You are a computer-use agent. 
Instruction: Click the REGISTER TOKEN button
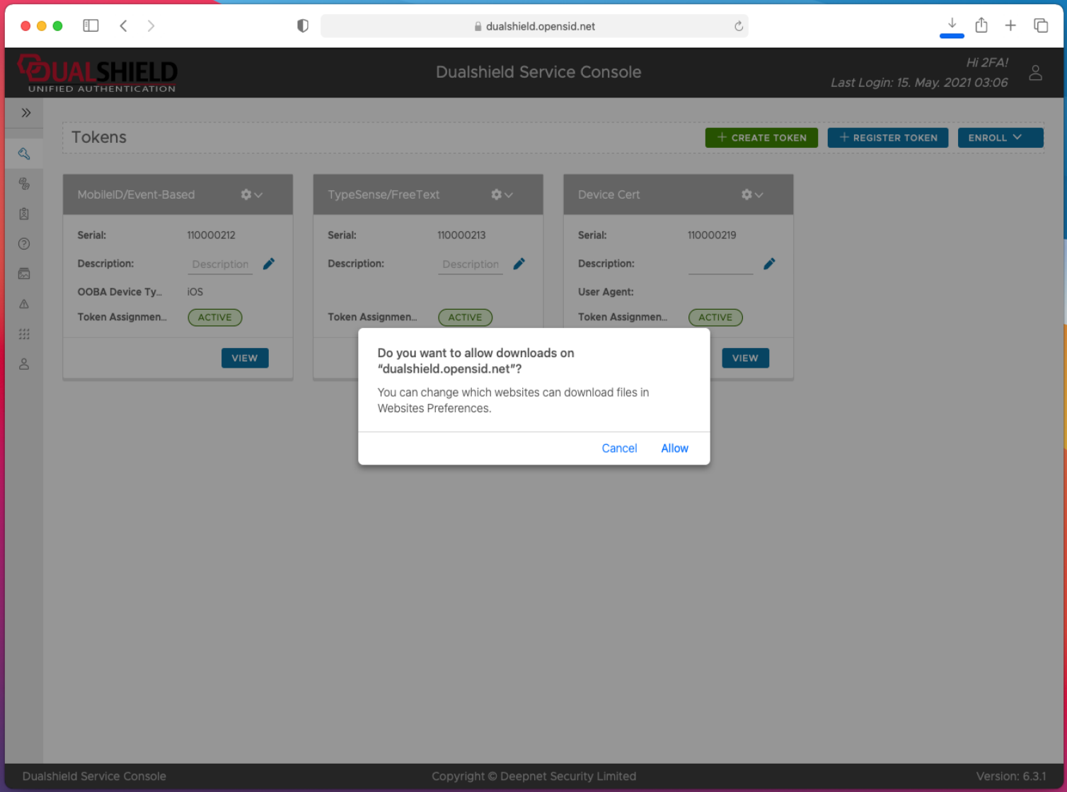coord(887,138)
